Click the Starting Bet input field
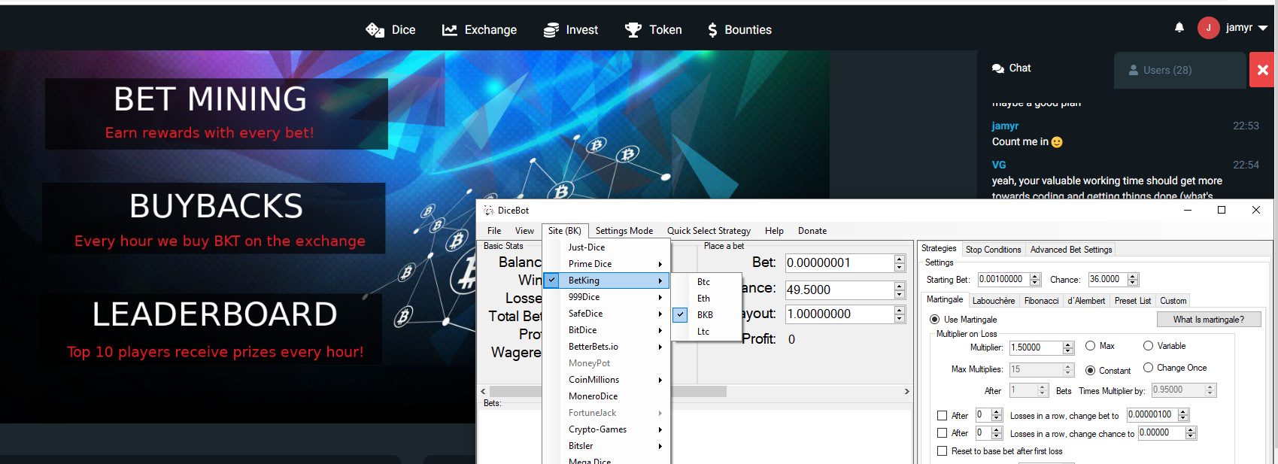The height and width of the screenshot is (464, 1278). [x=1003, y=279]
